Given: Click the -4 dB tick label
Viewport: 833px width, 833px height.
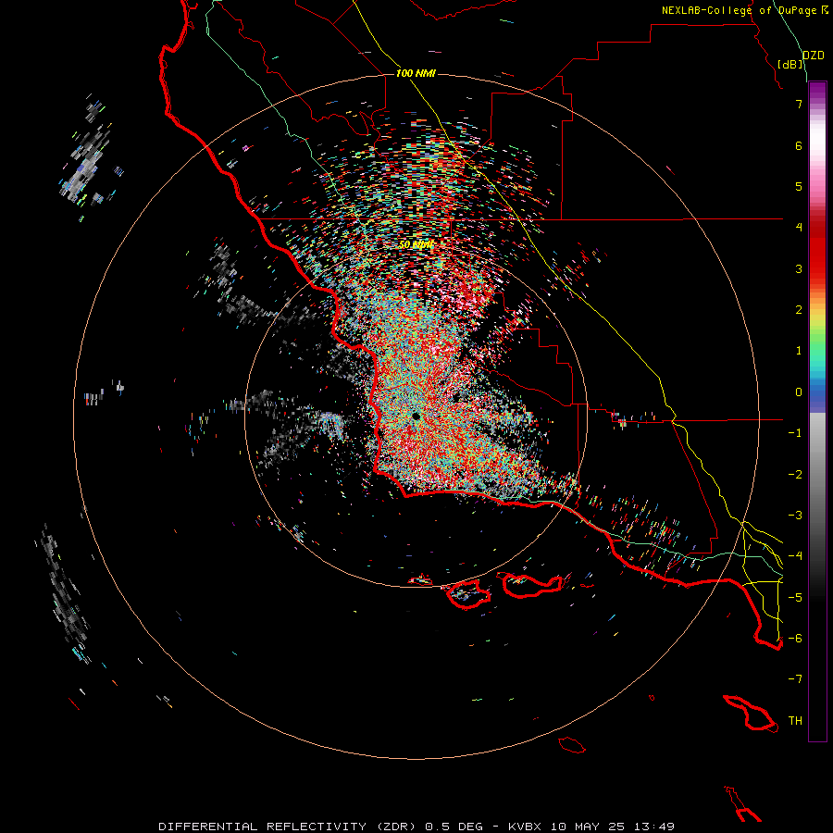Looking at the screenshot, I should (x=795, y=556).
